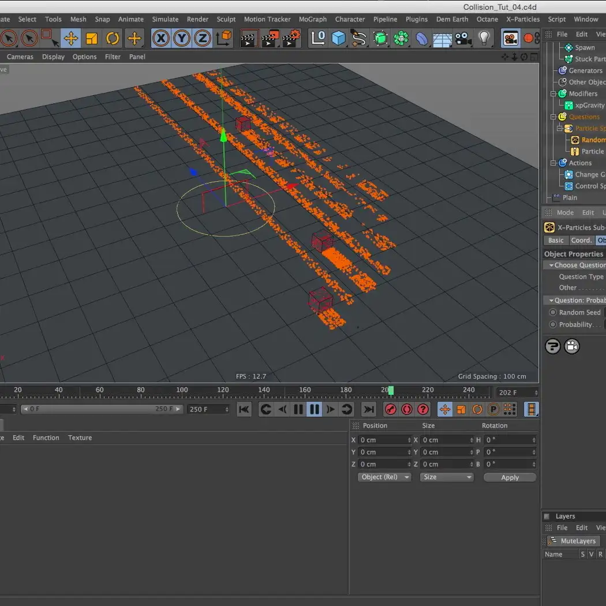Click Render to Picture Viewer icon
The image size is (606, 606).
(270, 38)
